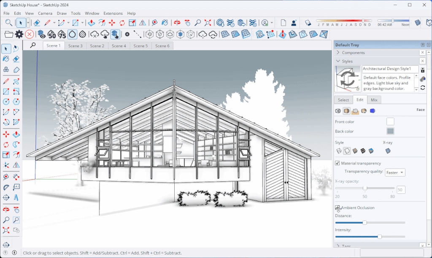Click the gear settings icon in second toolbar
Screen dimensions: 432x258
[19, 35]
